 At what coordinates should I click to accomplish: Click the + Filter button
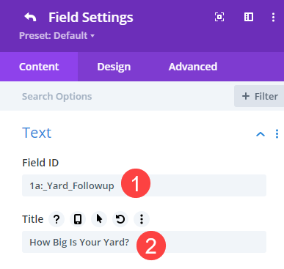(x=259, y=96)
